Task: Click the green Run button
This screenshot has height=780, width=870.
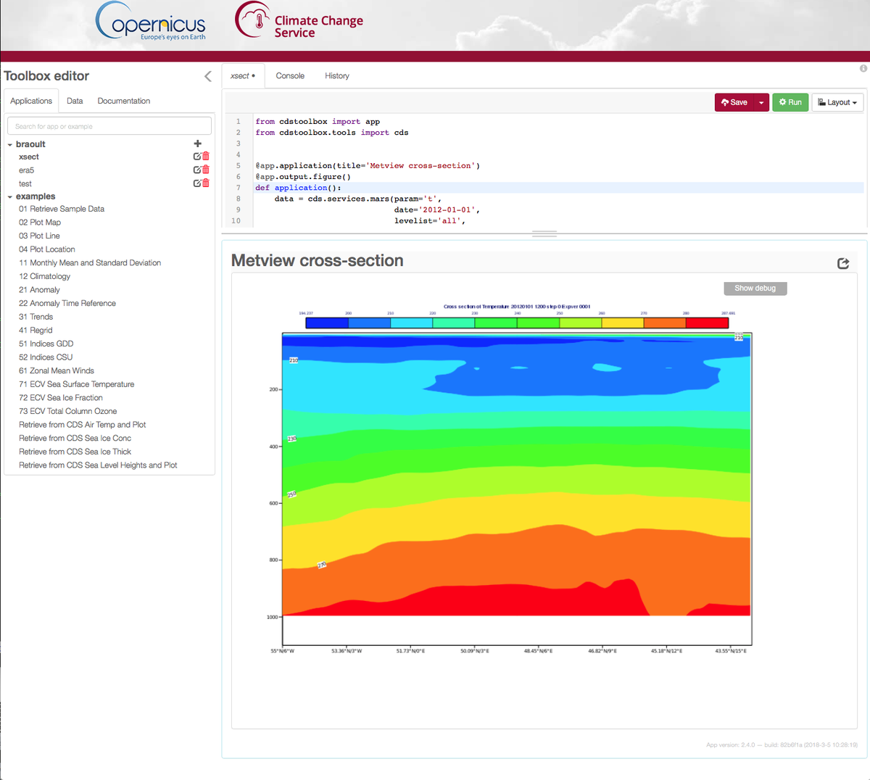Action: (790, 102)
